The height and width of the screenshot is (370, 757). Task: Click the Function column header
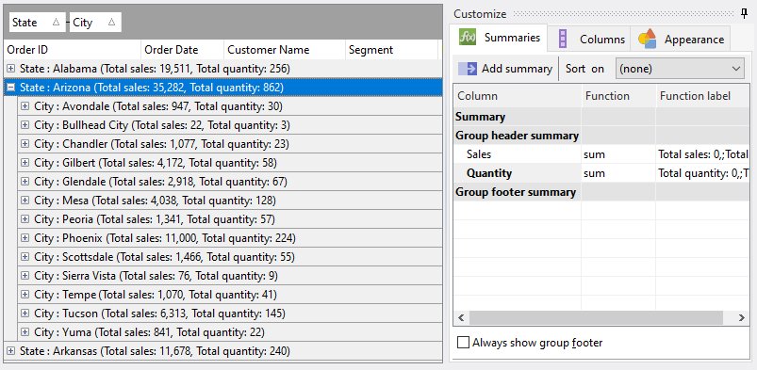pyautogui.click(x=618, y=96)
